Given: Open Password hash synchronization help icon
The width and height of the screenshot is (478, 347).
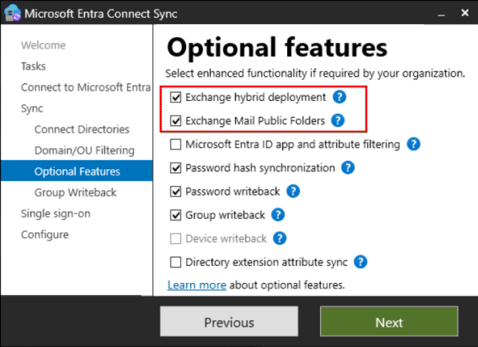Looking at the screenshot, I should 348,167.
